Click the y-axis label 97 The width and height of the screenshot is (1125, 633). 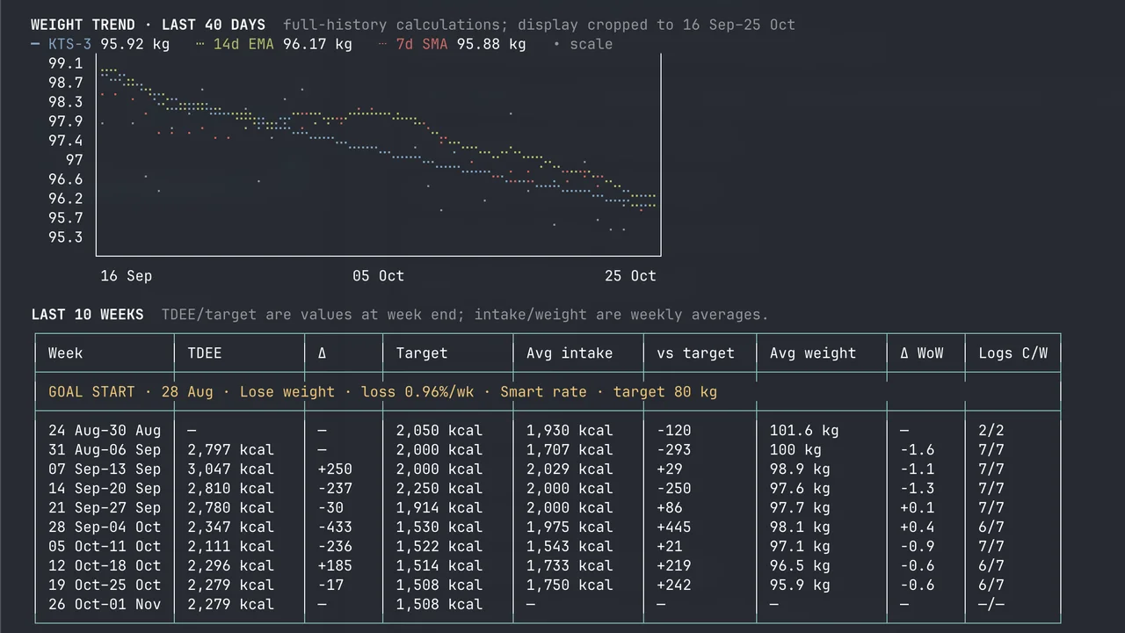tap(75, 160)
